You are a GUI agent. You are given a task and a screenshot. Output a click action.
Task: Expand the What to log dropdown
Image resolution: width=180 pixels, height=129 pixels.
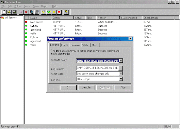(x=121, y=74)
